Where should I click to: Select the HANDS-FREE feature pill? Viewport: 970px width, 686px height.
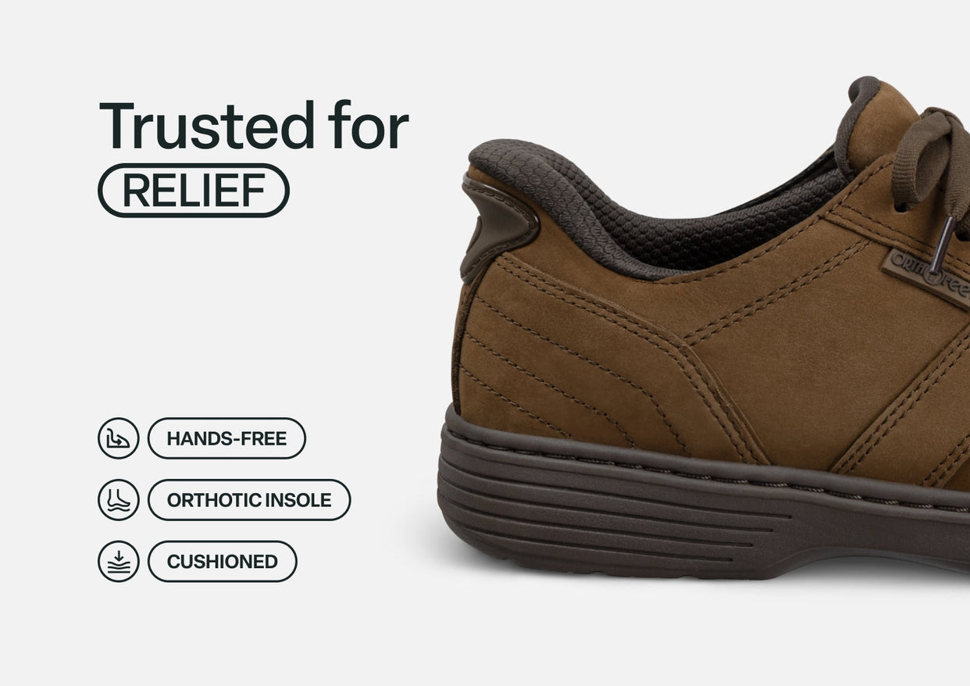pos(226,438)
